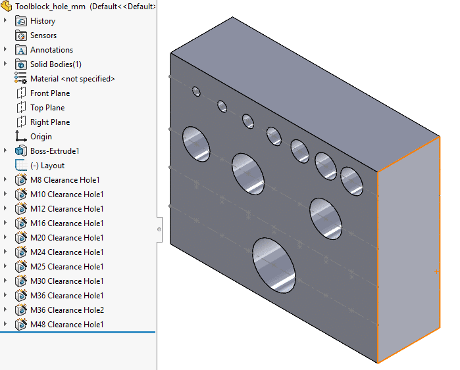Select the Boss-Extrude1 label
The height and width of the screenshot is (370, 460).
pyautogui.click(x=55, y=151)
